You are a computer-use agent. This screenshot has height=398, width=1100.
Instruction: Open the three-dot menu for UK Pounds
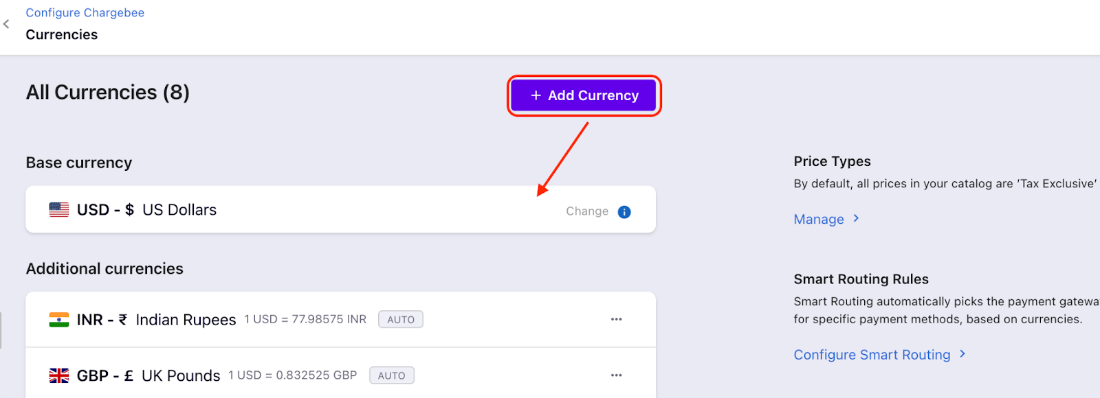(x=616, y=375)
